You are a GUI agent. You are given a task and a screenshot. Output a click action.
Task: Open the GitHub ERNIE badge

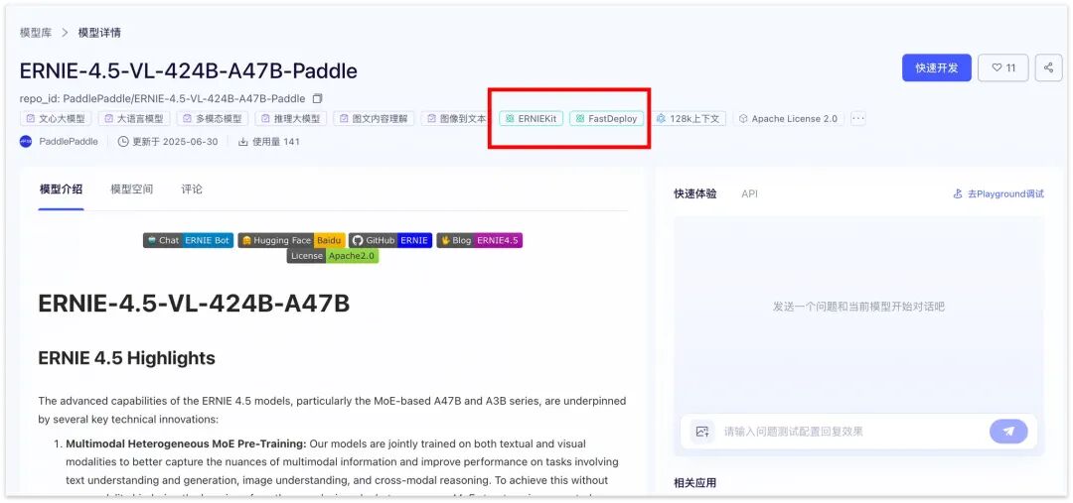coord(390,240)
